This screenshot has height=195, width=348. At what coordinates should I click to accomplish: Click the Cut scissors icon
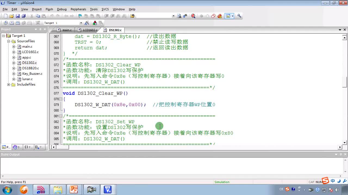[x=32, y=16]
